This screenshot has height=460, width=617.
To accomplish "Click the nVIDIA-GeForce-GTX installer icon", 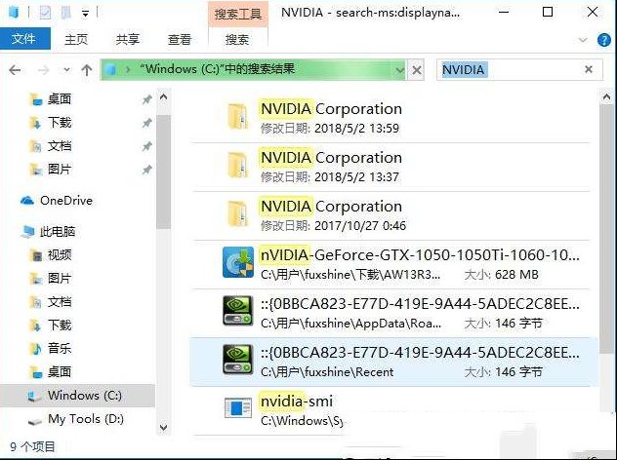I will (x=237, y=262).
